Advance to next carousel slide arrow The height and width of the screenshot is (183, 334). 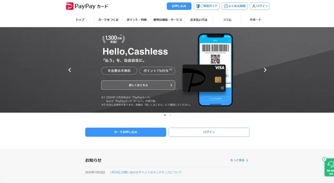click(265, 70)
